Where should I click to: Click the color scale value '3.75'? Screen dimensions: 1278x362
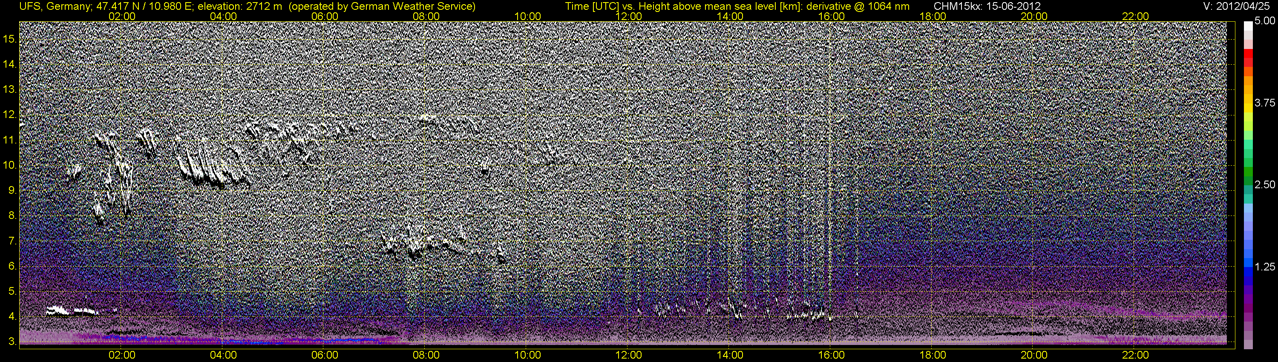tap(1265, 103)
